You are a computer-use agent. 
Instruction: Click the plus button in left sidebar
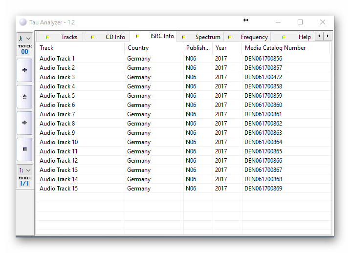click(24, 70)
